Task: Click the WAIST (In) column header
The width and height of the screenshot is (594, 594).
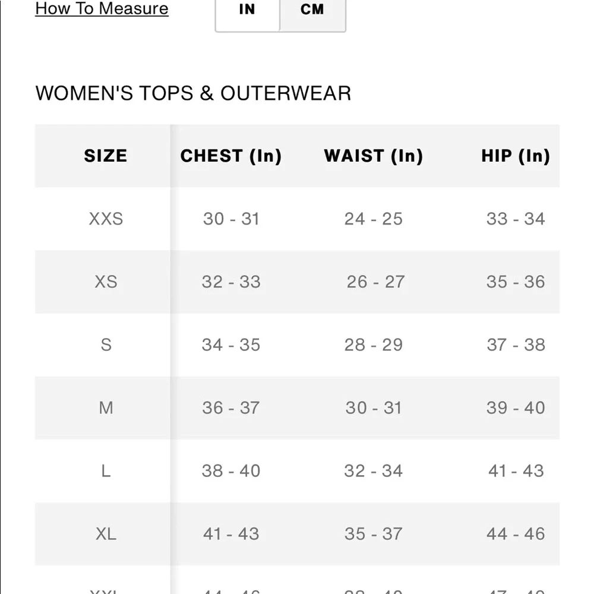Action: pos(374,156)
